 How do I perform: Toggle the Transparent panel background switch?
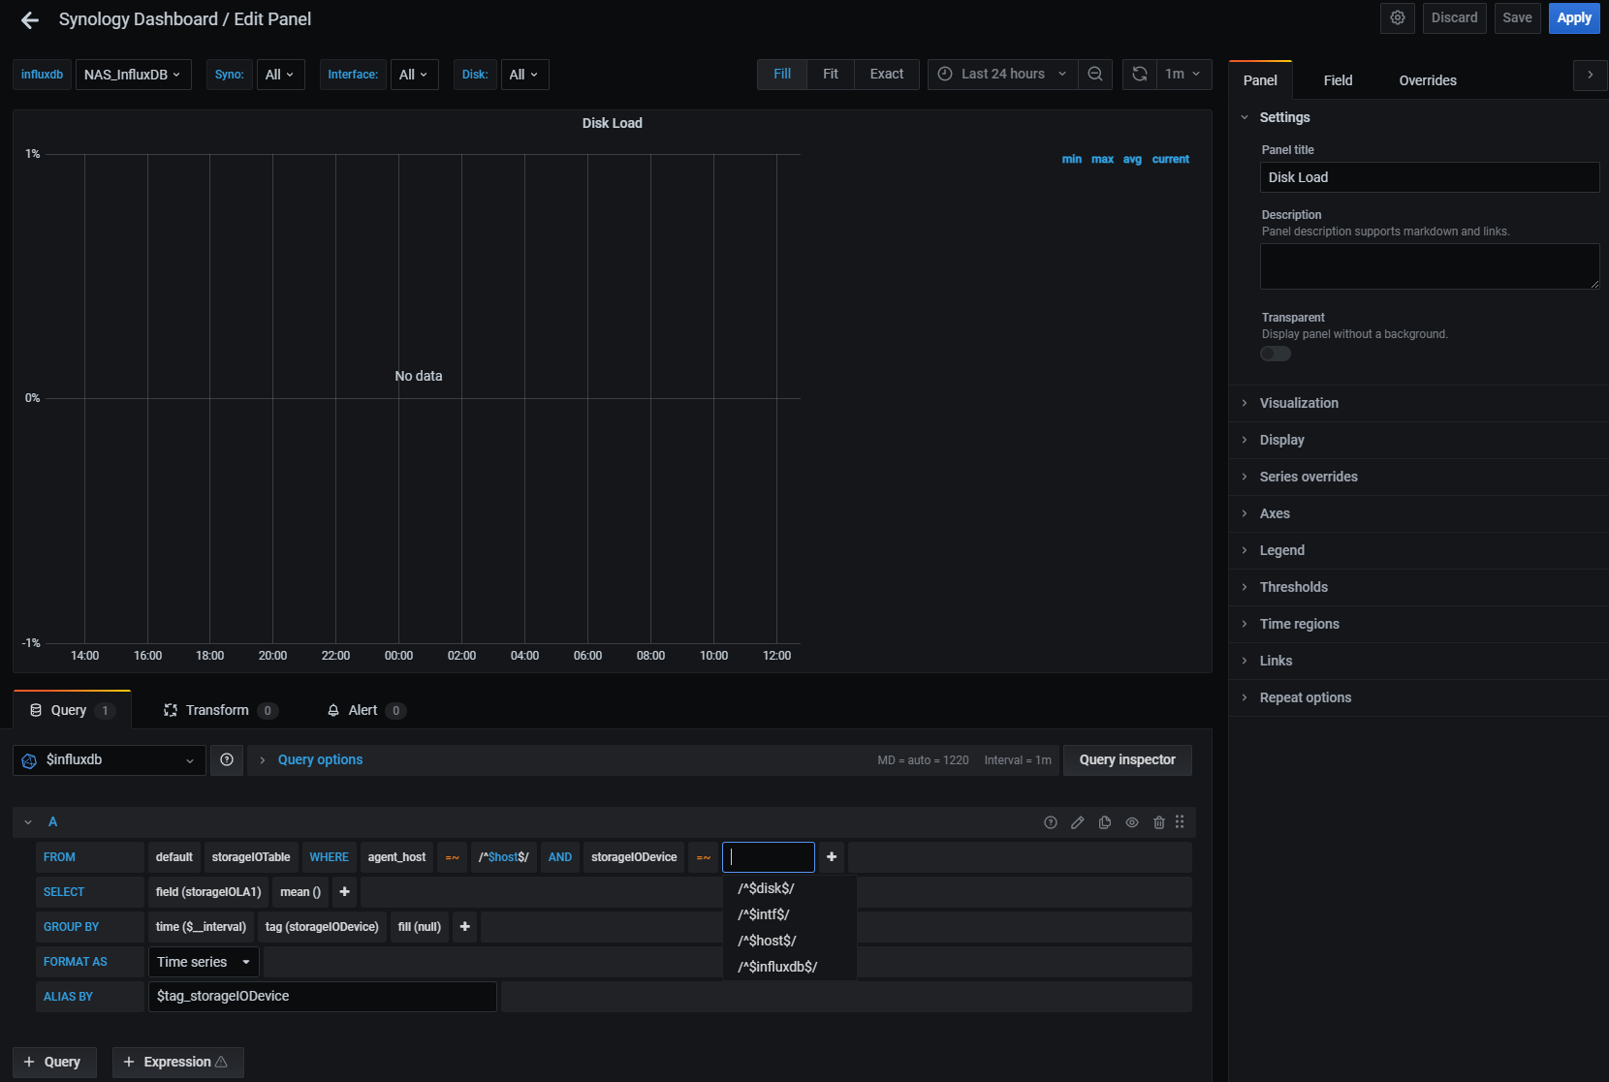(x=1276, y=354)
